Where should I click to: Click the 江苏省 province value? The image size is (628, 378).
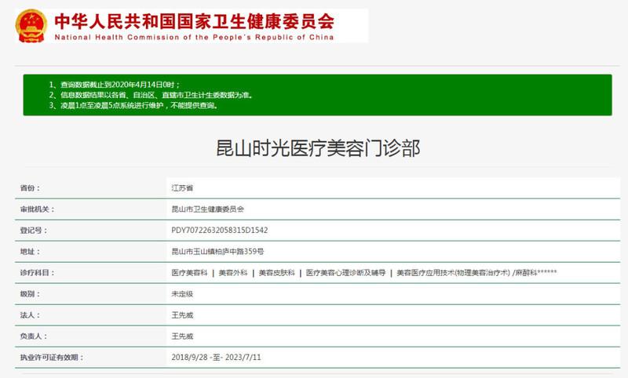coord(182,188)
